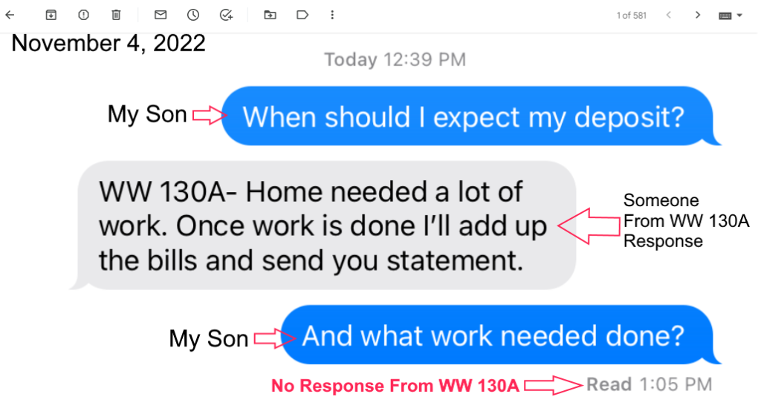Screen dimensions: 761x408
Task: Click the 'Read 1:05 PM' receipt text
Action: coord(650,385)
